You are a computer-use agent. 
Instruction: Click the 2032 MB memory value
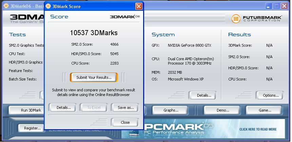pos(175,72)
